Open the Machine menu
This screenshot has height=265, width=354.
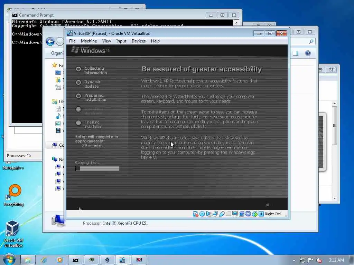coord(89,41)
